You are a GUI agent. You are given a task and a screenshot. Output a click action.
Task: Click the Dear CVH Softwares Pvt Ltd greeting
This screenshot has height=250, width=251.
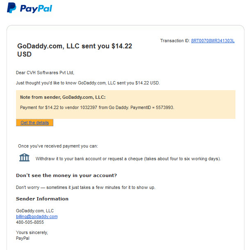[x=45, y=73]
